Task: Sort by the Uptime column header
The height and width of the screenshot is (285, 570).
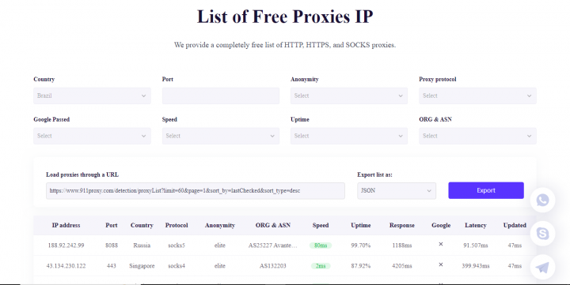Action: click(x=361, y=225)
